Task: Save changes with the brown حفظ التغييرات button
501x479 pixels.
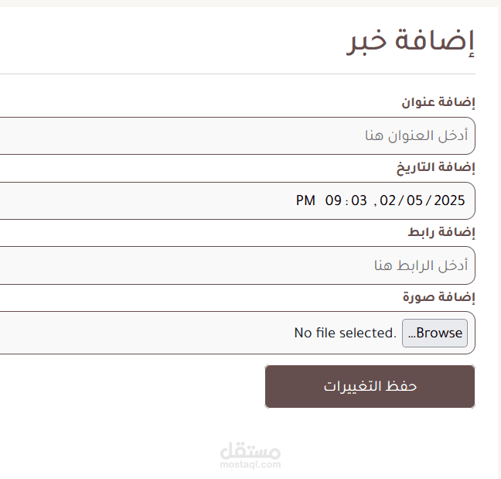Action: pos(370,387)
